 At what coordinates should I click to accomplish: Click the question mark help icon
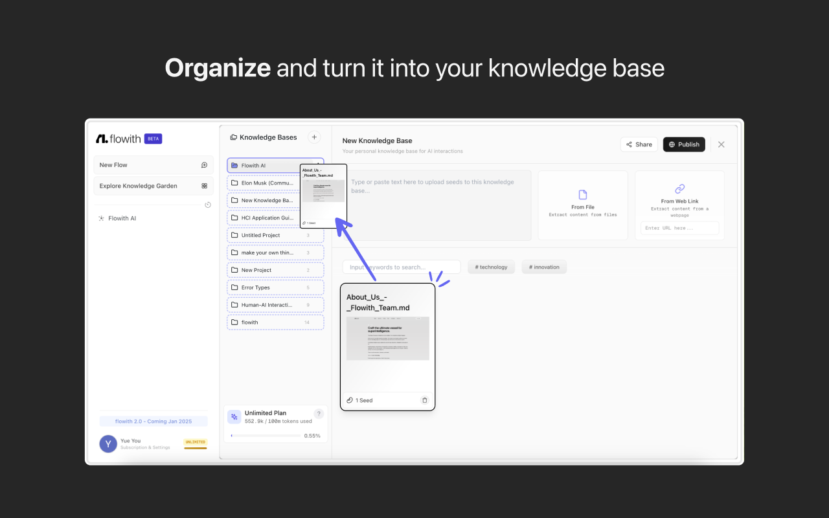(319, 414)
